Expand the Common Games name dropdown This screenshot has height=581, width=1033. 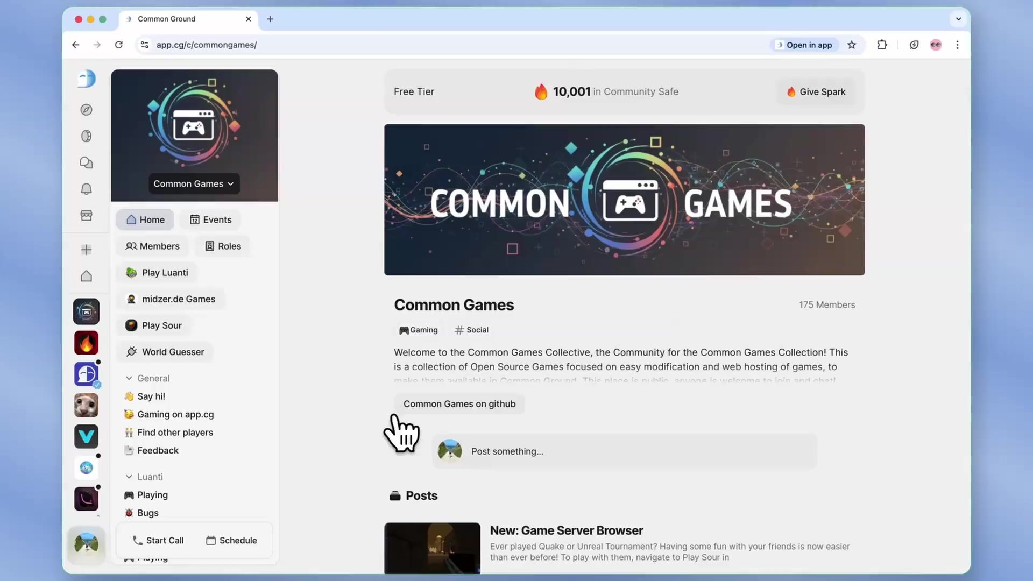click(x=194, y=183)
